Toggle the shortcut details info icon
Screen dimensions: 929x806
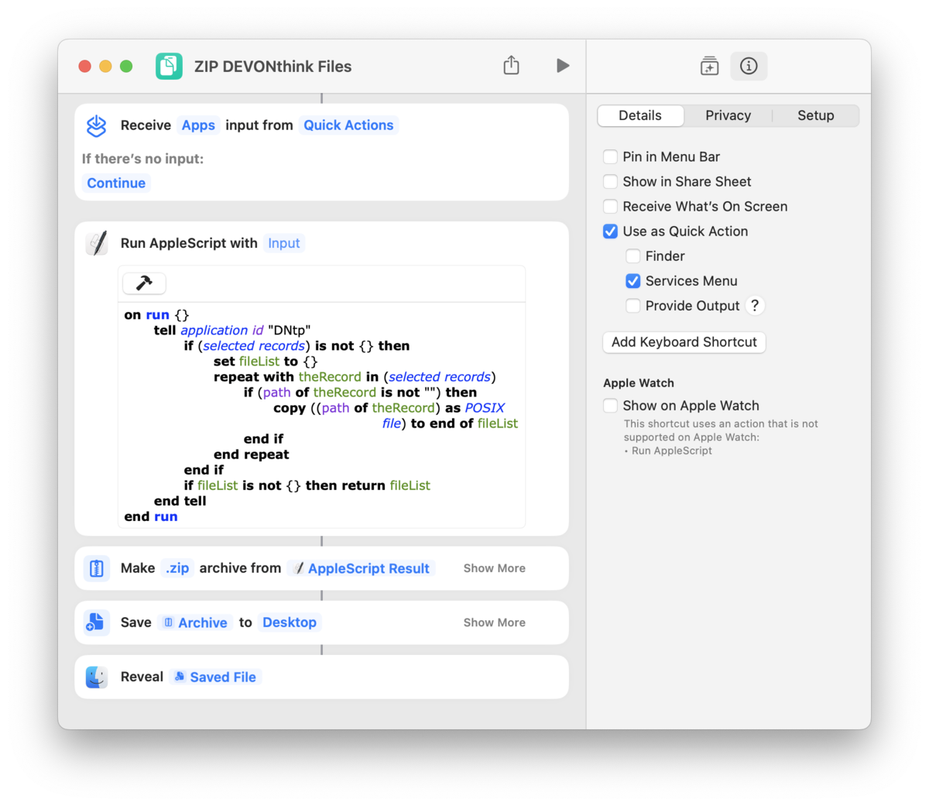tap(748, 66)
